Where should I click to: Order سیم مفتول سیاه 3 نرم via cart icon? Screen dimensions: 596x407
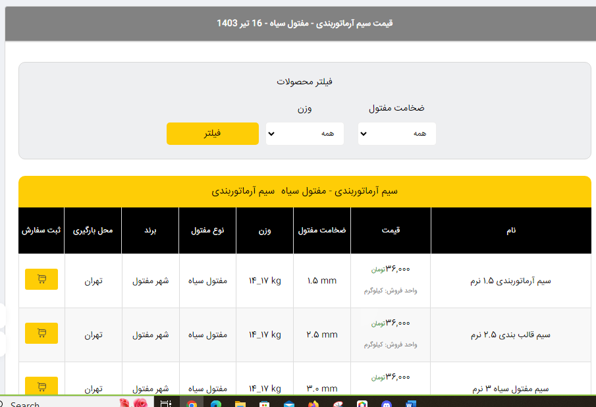point(41,386)
